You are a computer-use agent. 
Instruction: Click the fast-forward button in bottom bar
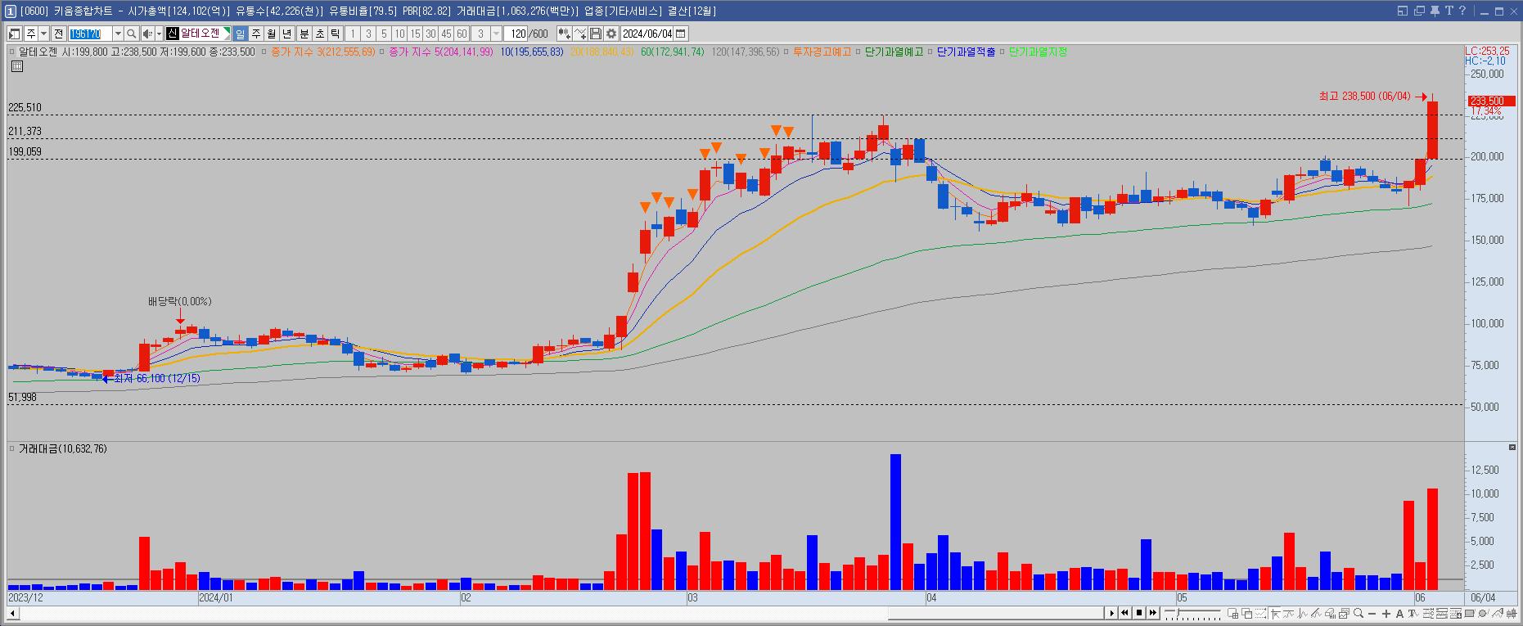pos(1153,613)
